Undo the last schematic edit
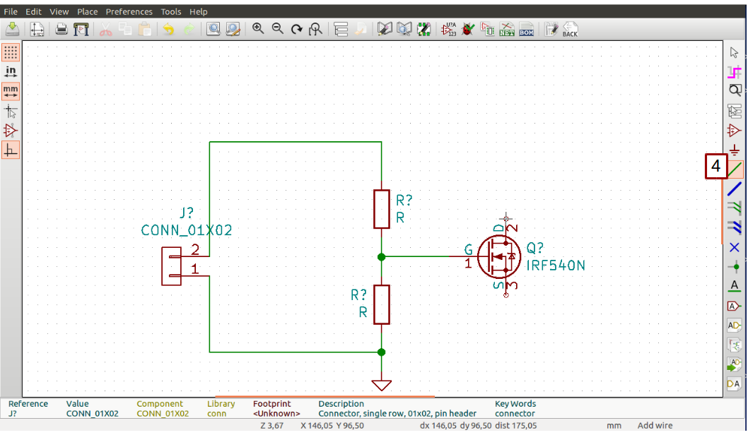The width and height of the screenshot is (748, 435). [168, 29]
